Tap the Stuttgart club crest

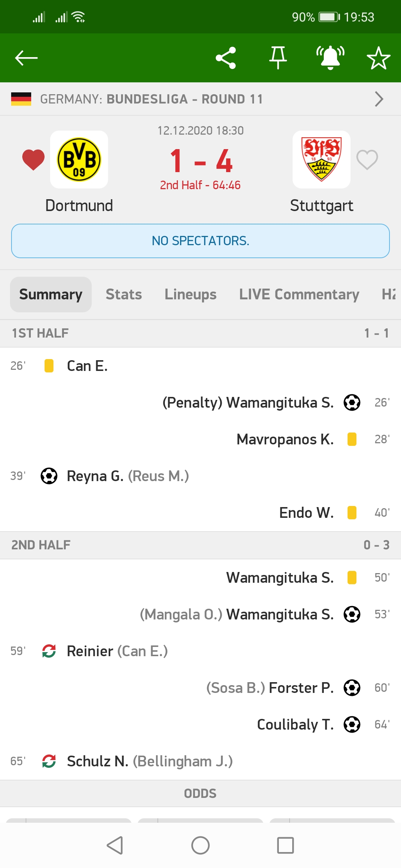[x=322, y=160]
